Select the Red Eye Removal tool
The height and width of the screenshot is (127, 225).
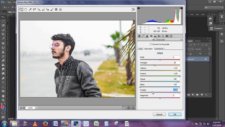pyautogui.click(x=48, y=10)
